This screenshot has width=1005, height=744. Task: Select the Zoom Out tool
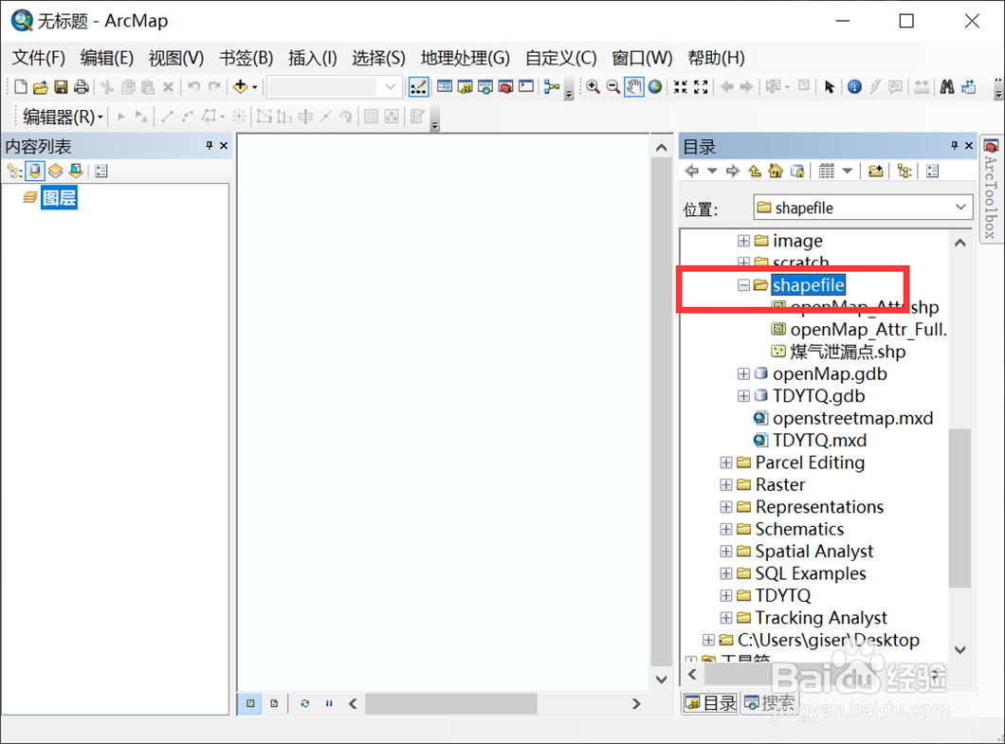tap(613, 86)
